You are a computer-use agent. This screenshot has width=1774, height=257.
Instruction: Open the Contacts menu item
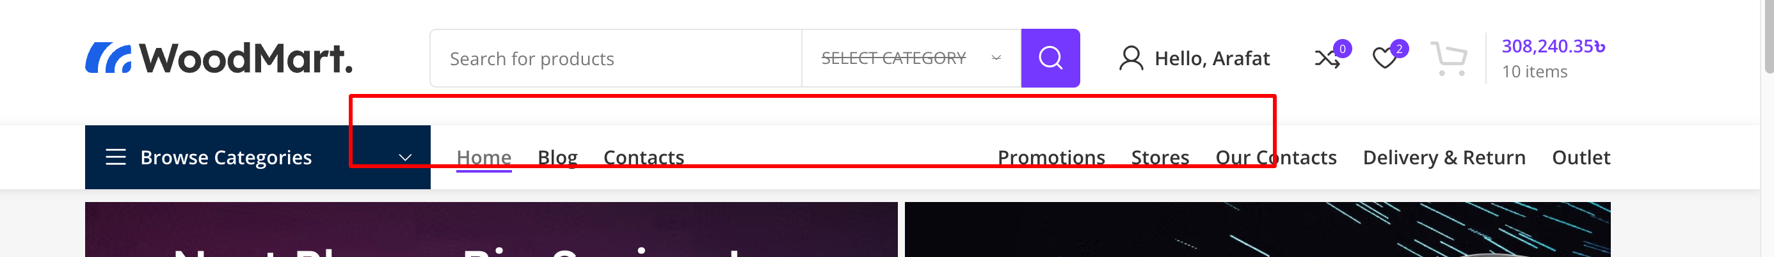643,157
